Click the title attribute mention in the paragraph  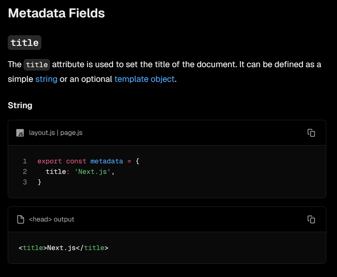pos(37,64)
